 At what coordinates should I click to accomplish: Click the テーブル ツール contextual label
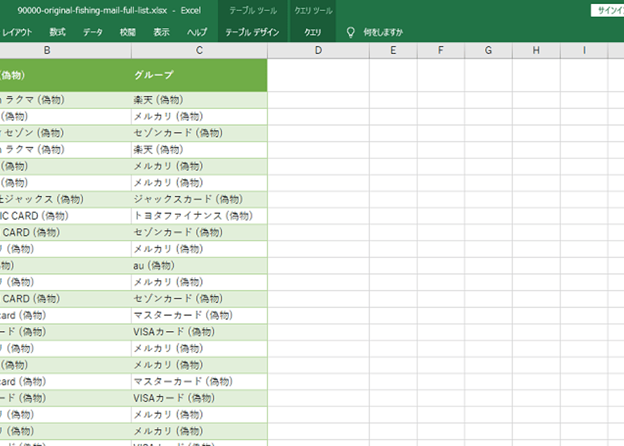click(x=253, y=11)
